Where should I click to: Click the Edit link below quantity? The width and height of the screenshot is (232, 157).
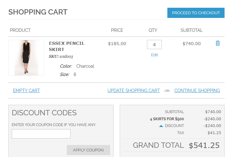154,55
